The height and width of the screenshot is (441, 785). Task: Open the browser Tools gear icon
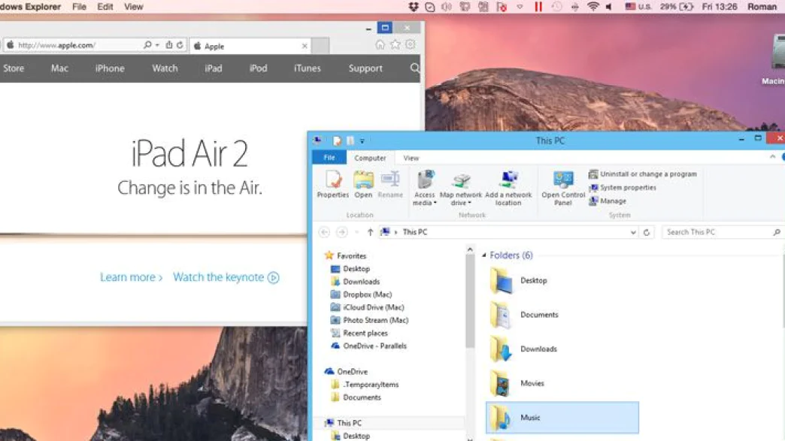411,45
